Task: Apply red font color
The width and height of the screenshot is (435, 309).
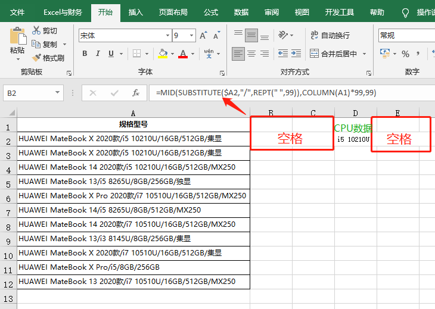Action: point(183,54)
